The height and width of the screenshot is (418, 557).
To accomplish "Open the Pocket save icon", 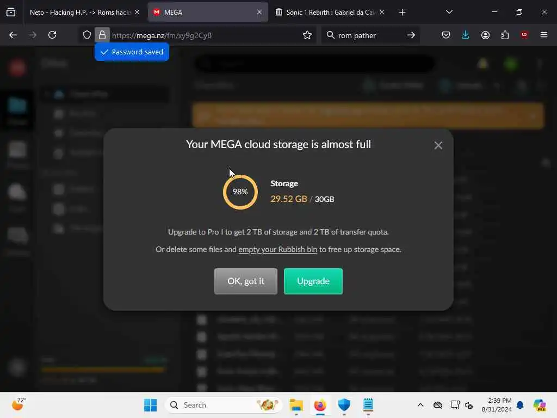I will [446, 35].
